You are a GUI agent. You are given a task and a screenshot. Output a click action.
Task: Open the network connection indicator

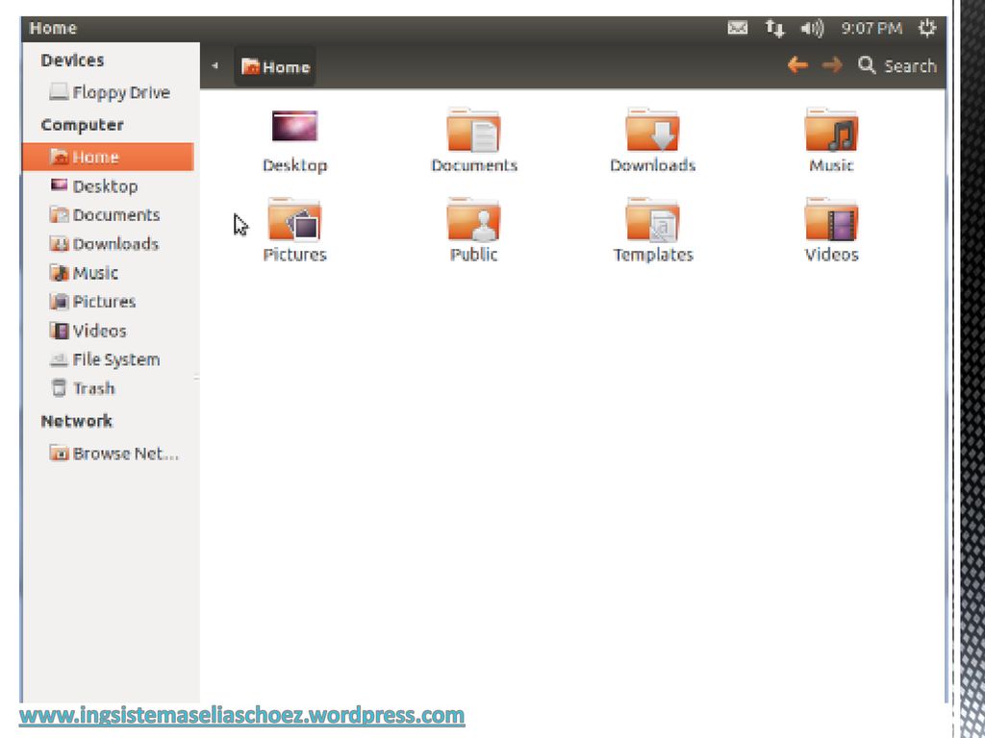[774, 28]
